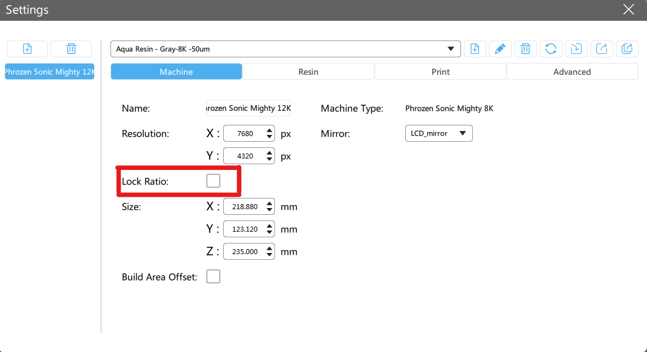Export the profile with the single-sheet arrow icon
Viewport: 647px width, 352px height.
[x=601, y=49]
